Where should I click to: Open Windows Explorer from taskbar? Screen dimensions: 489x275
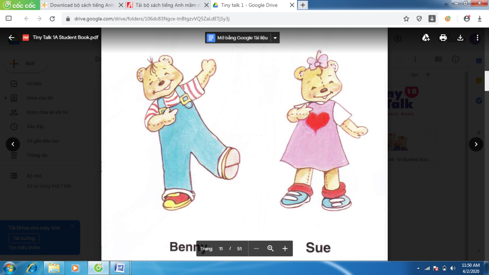tap(54, 268)
